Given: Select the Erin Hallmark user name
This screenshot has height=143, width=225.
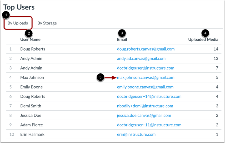Looking at the screenshot, I should tap(32, 134).
